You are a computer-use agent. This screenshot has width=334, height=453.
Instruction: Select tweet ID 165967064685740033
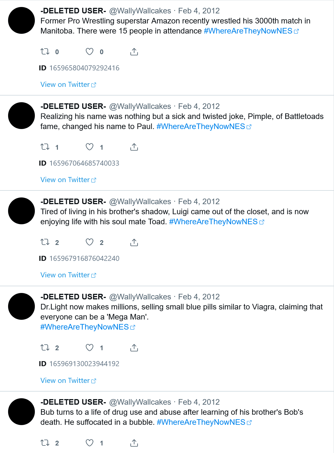84,163
